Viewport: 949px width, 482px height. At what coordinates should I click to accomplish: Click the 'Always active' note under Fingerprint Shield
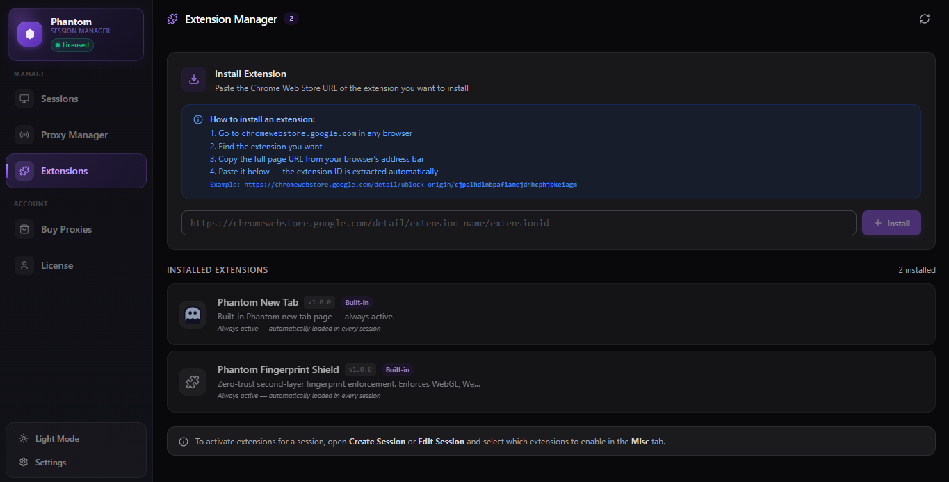click(x=299, y=396)
